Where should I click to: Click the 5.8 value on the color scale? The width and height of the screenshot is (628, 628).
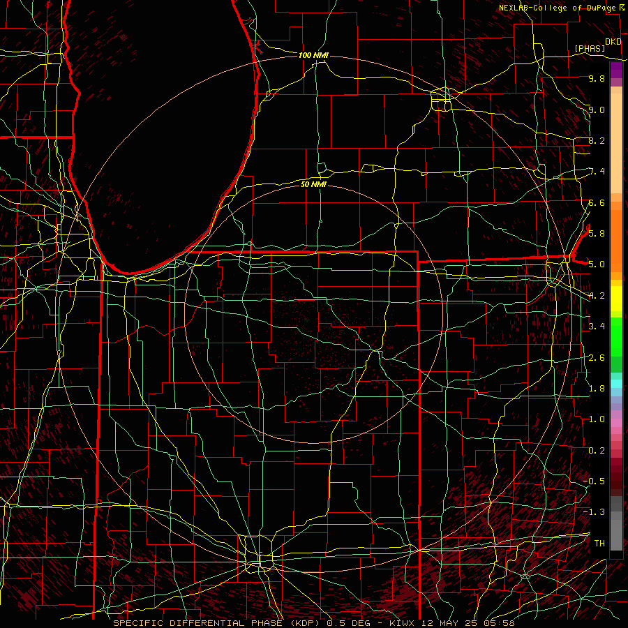click(597, 234)
